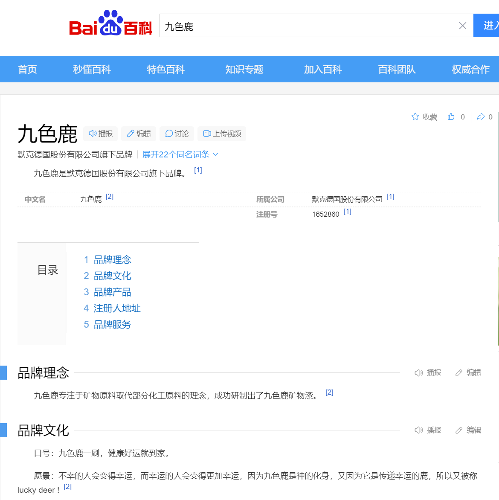
Task: Click the 默克德国股份有限公司 company value
Action: click(347, 200)
